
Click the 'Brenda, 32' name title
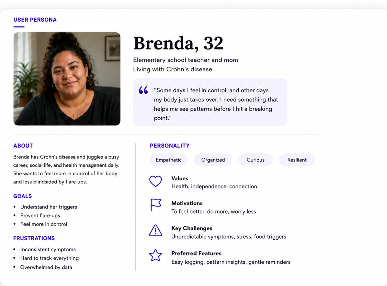point(178,43)
